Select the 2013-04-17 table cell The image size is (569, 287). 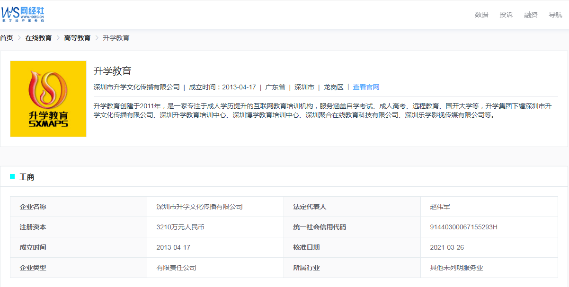215,247
